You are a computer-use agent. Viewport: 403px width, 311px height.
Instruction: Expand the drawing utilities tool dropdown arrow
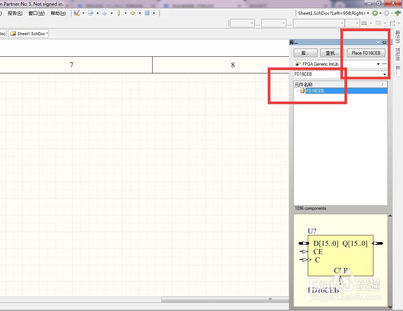coord(83,13)
